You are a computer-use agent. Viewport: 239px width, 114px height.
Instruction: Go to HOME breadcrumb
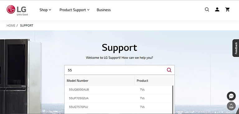[11, 26]
